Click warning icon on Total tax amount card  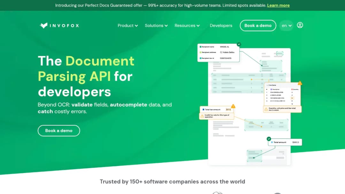coord(233,106)
